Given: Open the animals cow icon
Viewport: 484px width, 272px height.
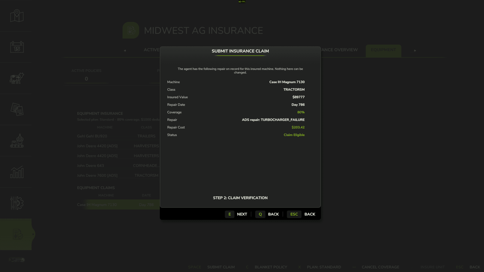Looking at the screenshot, I should 17,78.
